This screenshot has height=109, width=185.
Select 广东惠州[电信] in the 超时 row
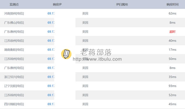coord(14,32)
